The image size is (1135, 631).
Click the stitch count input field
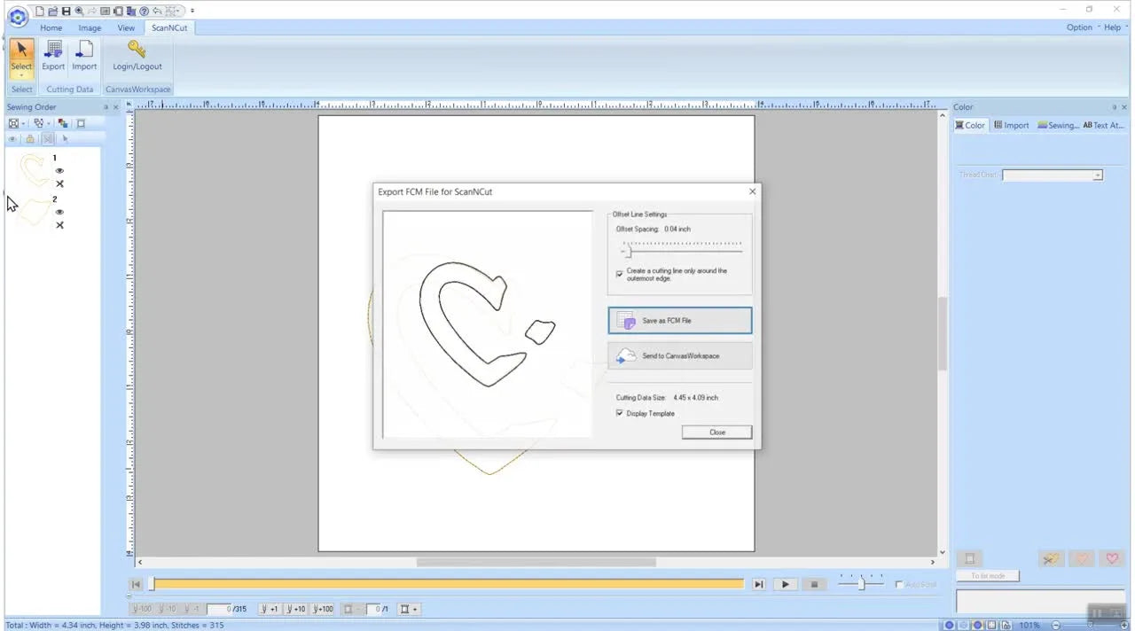pos(218,609)
